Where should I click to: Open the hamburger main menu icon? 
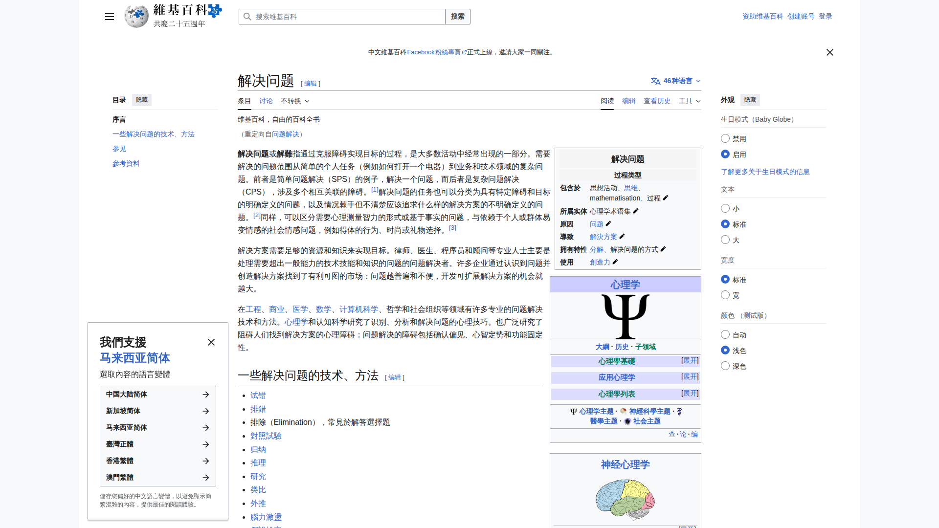click(110, 17)
